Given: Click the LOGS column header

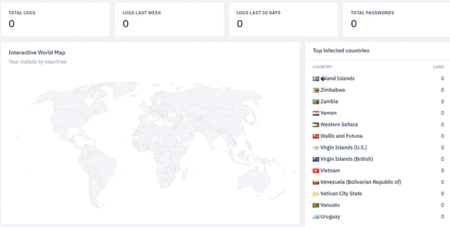Looking at the screenshot, I should tap(438, 67).
